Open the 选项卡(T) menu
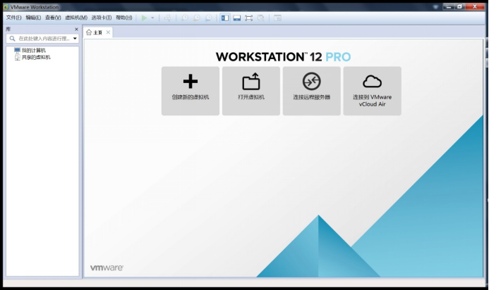Screen dimensions: 489x290 pos(102,18)
